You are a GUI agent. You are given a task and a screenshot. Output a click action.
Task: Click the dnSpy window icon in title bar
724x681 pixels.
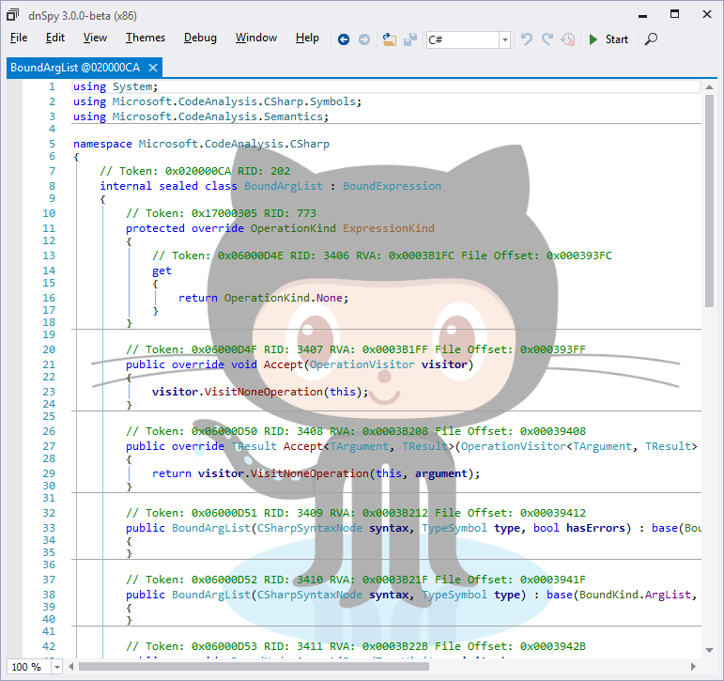13,15
